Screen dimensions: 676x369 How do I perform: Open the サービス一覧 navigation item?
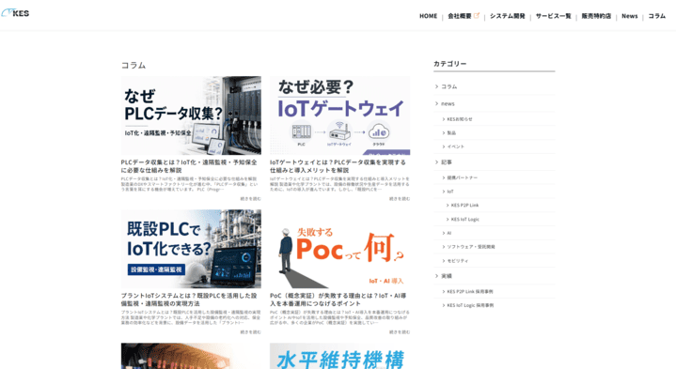coord(553,16)
